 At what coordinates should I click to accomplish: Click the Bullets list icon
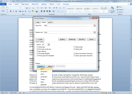coord(42,8)
